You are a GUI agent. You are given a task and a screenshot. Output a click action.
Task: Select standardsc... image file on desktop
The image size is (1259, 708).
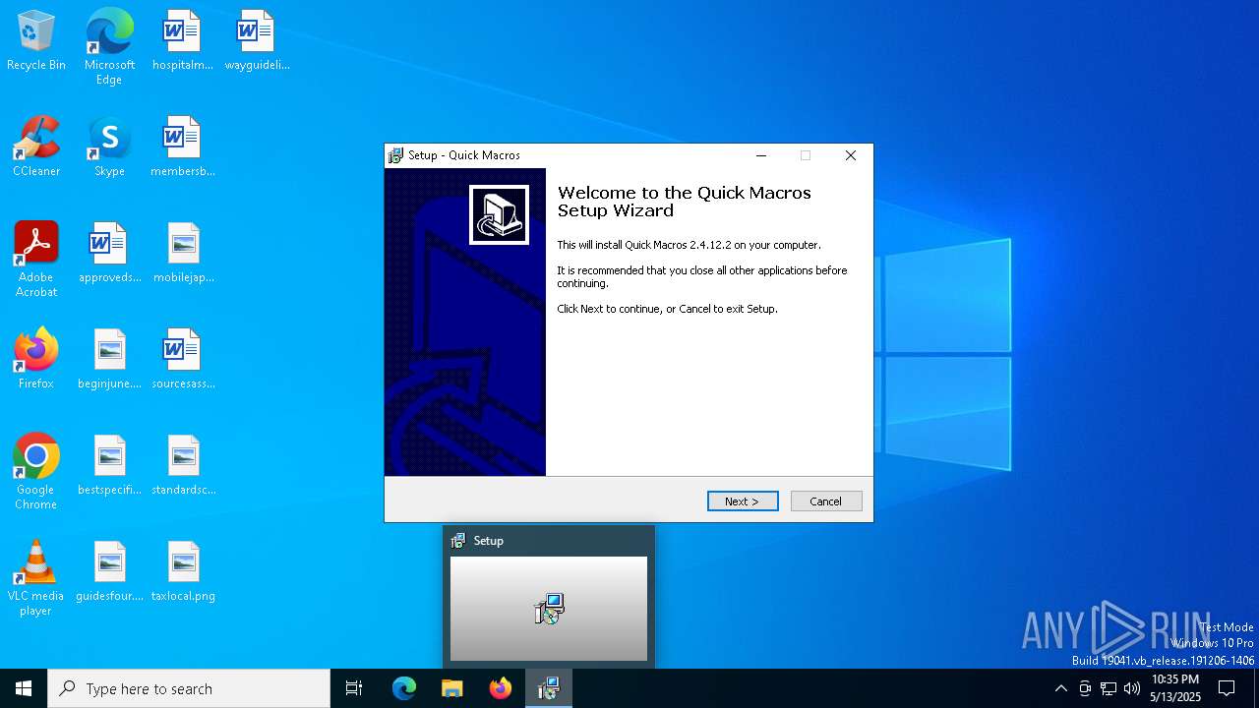tap(183, 466)
